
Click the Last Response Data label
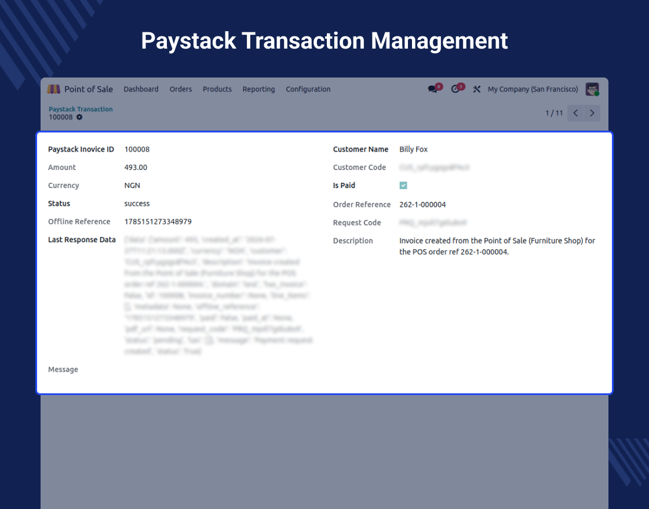[82, 239]
